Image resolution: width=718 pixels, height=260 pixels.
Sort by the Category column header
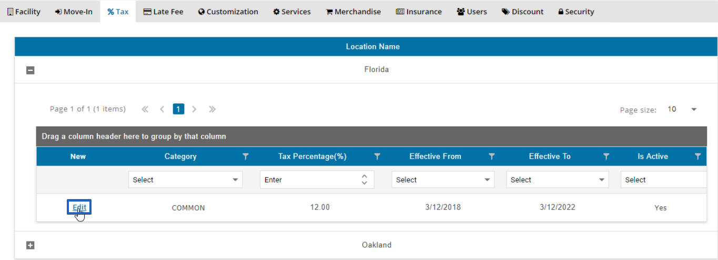(x=180, y=157)
